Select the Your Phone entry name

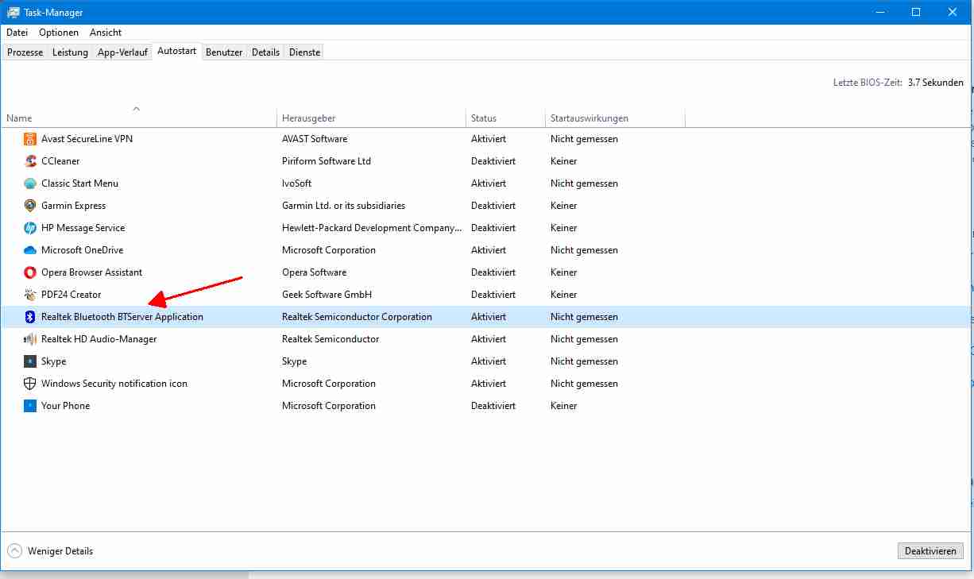(x=65, y=406)
